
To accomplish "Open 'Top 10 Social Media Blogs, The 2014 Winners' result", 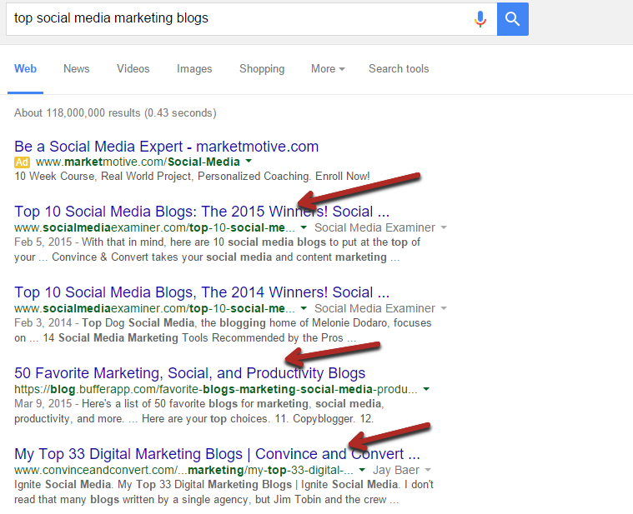I will tap(202, 292).
